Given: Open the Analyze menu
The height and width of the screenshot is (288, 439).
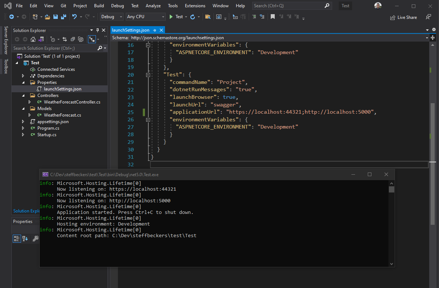Looking at the screenshot, I should [153, 6].
